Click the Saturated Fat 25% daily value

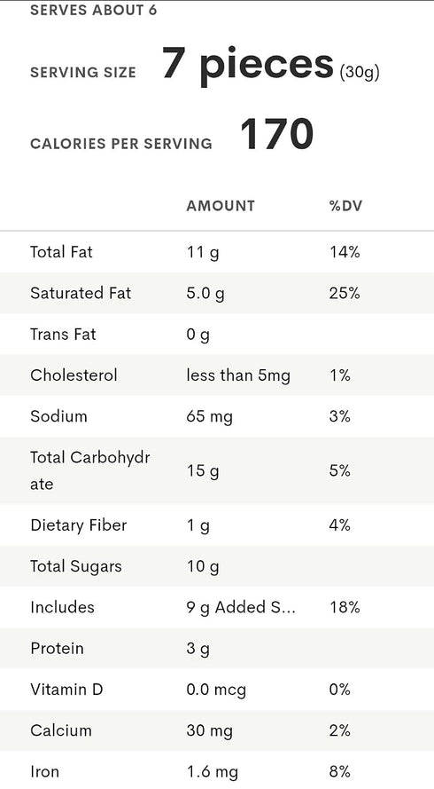coord(345,293)
